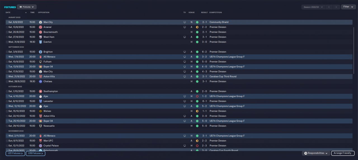358x160 pixels.
Task: Click the Everton club badge icon
Action: click(x=41, y=42)
